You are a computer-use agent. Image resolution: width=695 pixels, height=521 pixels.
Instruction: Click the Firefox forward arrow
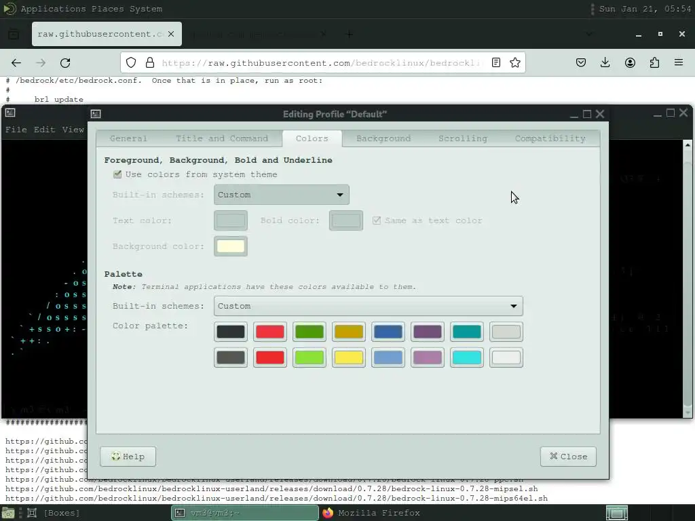tap(41, 63)
